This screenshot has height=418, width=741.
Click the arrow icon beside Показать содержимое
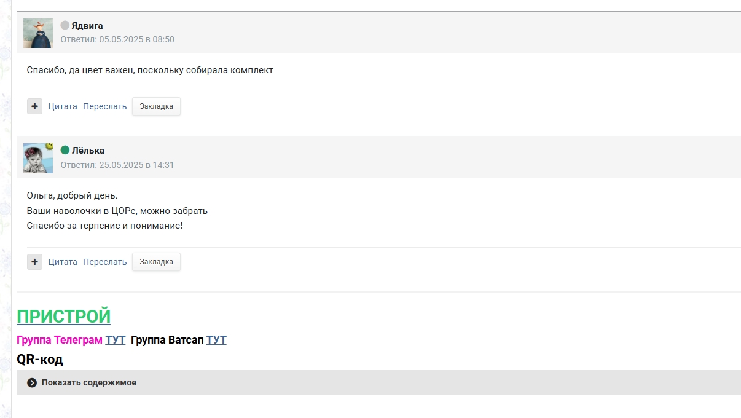pyautogui.click(x=32, y=383)
